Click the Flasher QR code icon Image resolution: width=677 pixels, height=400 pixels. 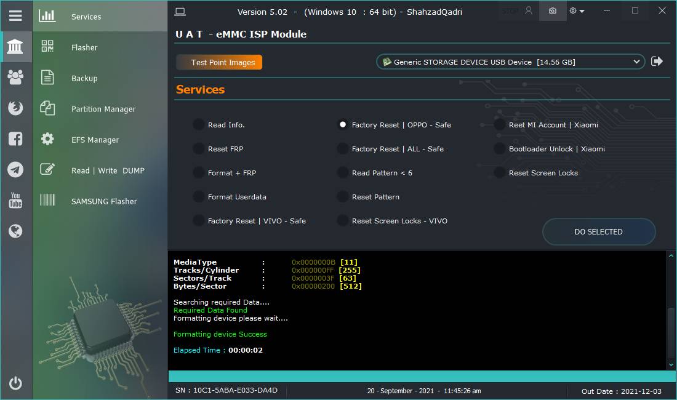(x=47, y=46)
